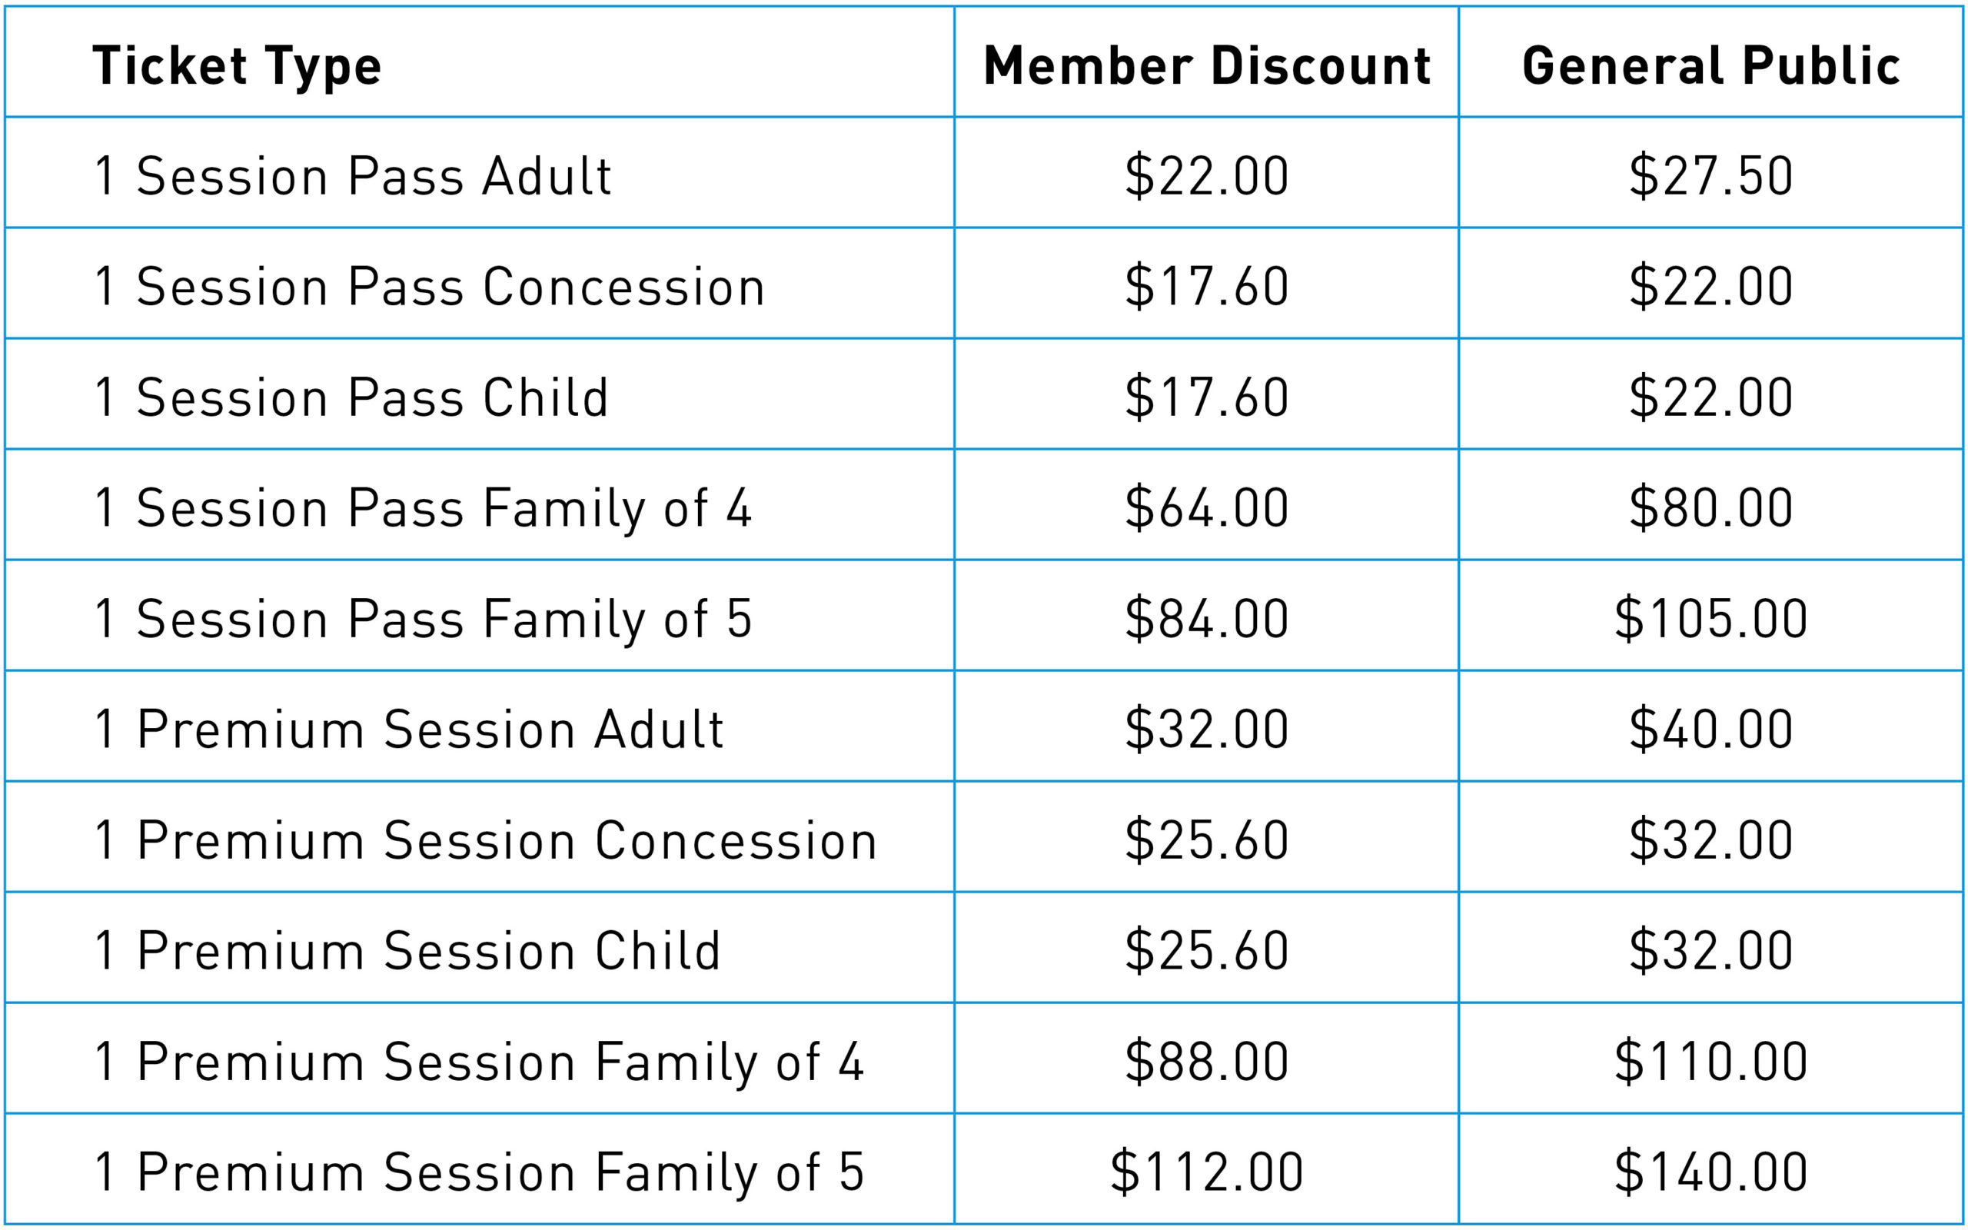Choose 1 Session Pass Family of 4
Screen dimensions: 1968x1230
(x=423, y=509)
